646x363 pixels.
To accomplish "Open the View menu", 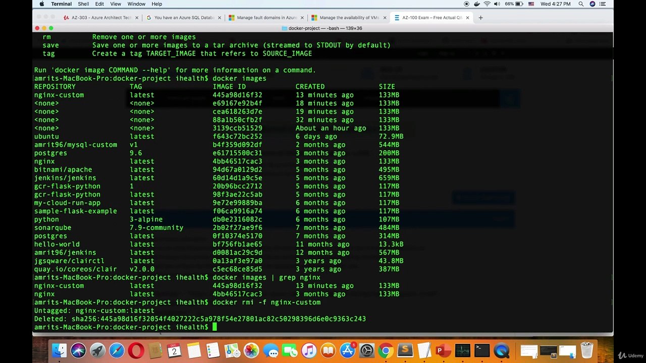I will tap(116, 4).
